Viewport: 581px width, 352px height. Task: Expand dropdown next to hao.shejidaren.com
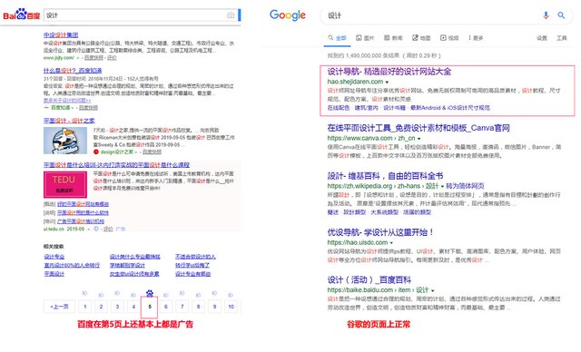(388, 82)
